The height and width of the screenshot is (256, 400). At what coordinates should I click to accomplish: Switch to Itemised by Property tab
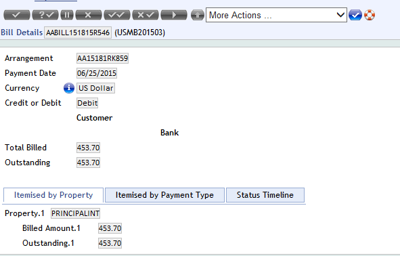pos(53,195)
